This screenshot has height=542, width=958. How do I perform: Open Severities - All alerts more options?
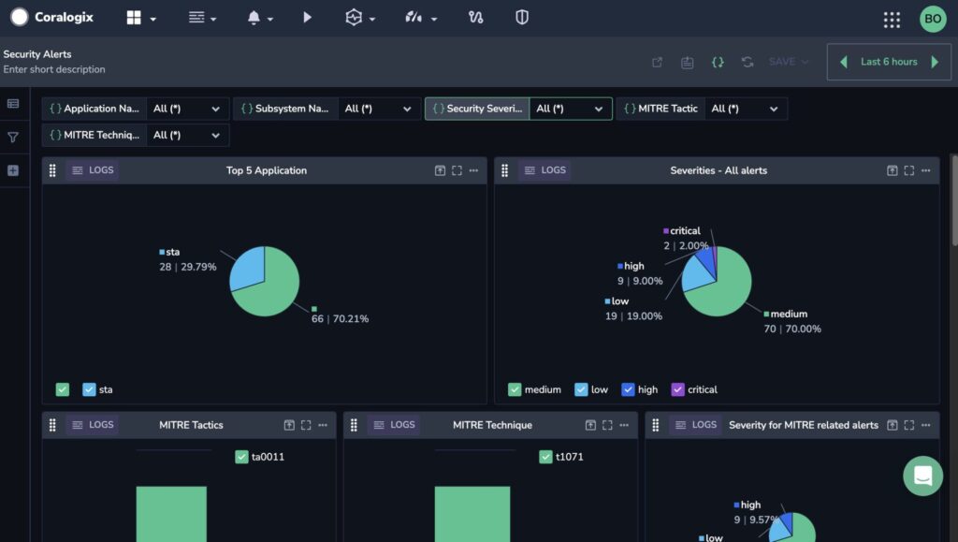click(925, 170)
